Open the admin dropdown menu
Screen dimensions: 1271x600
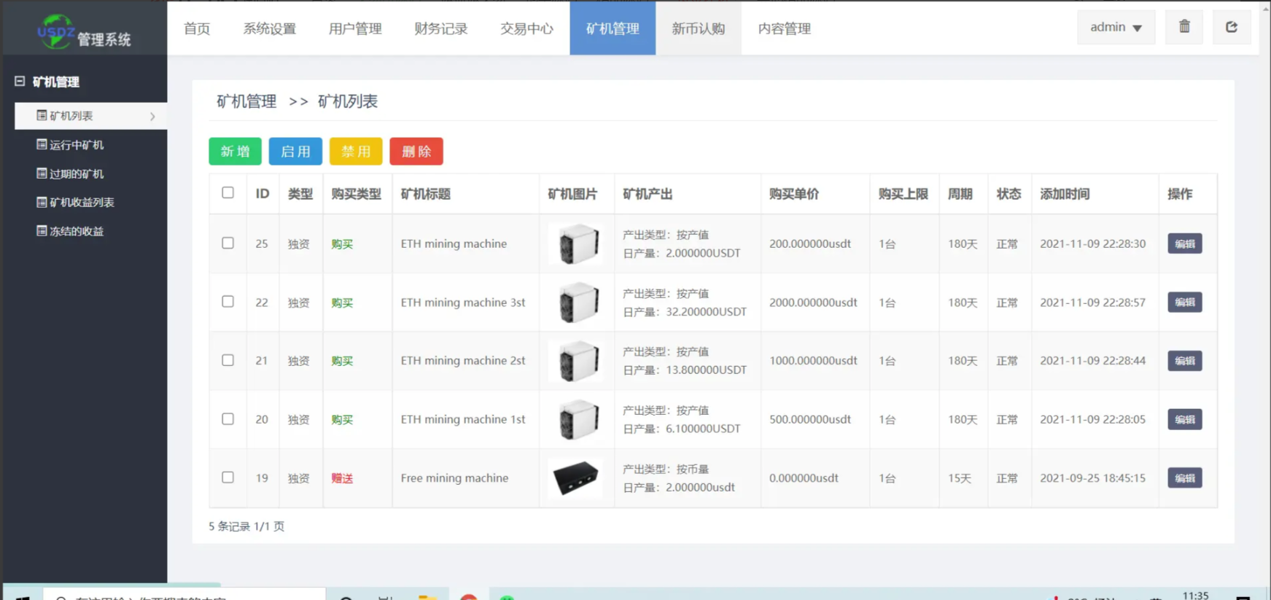click(x=1115, y=28)
